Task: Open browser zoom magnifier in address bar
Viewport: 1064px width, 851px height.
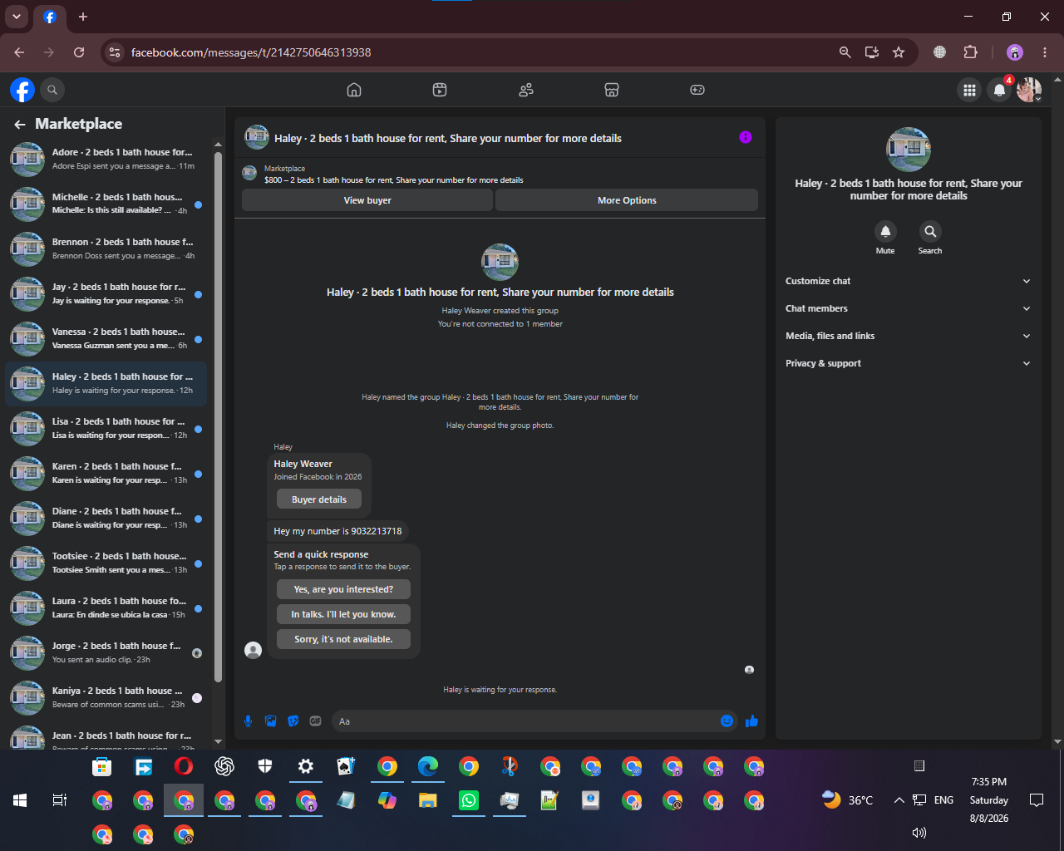Action: pyautogui.click(x=845, y=52)
